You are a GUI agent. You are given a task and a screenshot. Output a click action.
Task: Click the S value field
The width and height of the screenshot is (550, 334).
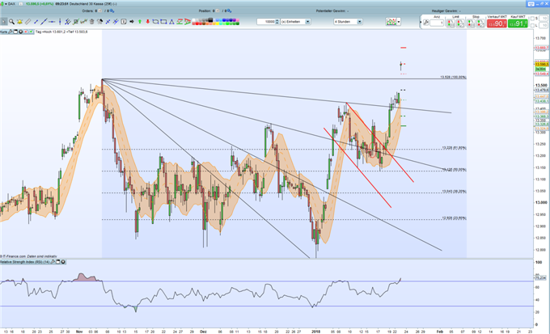543,19
